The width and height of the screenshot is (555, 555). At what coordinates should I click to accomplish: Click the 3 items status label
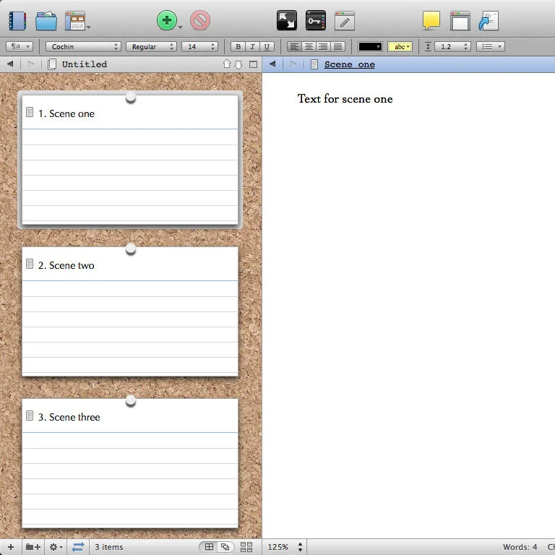coord(108,547)
